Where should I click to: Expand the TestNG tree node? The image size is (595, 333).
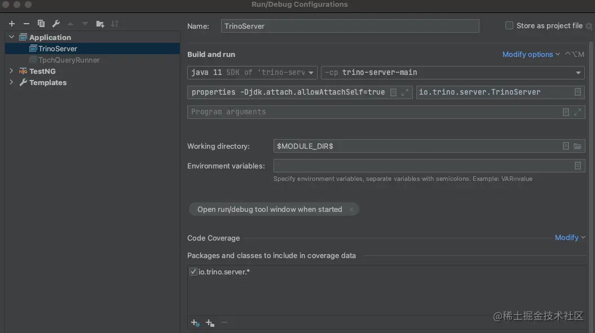point(12,71)
